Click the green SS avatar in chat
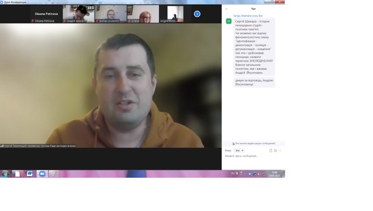This screenshot has width=373, height=211. 228,21
